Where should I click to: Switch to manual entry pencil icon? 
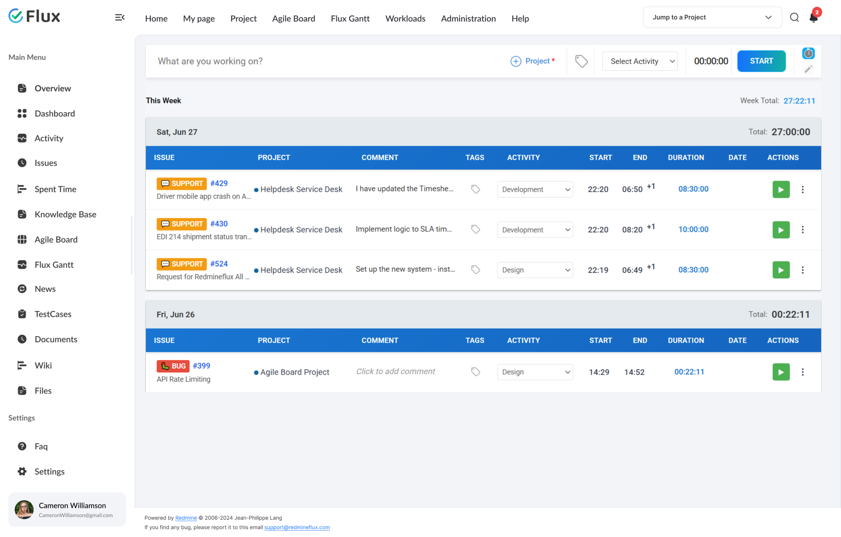[x=808, y=69]
